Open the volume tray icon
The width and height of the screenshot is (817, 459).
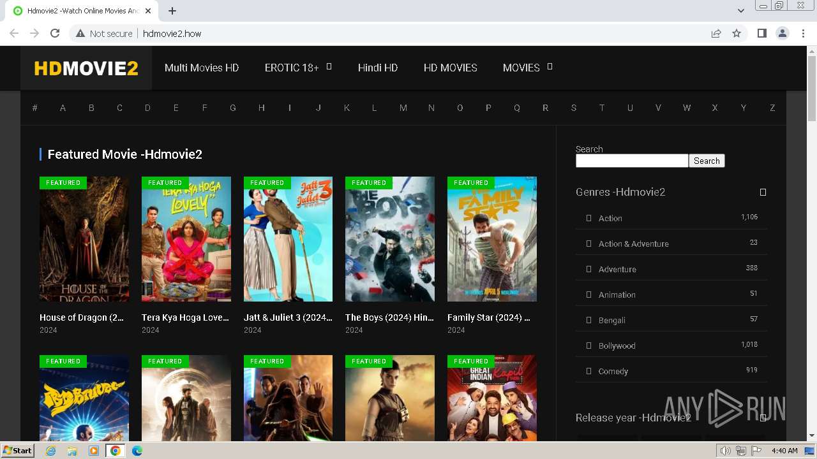[725, 451]
